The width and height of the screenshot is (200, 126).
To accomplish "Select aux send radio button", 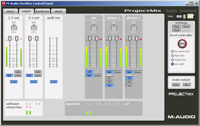I will [172, 64].
